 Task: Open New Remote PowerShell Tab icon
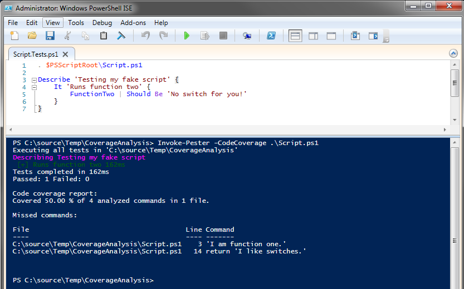pos(247,36)
